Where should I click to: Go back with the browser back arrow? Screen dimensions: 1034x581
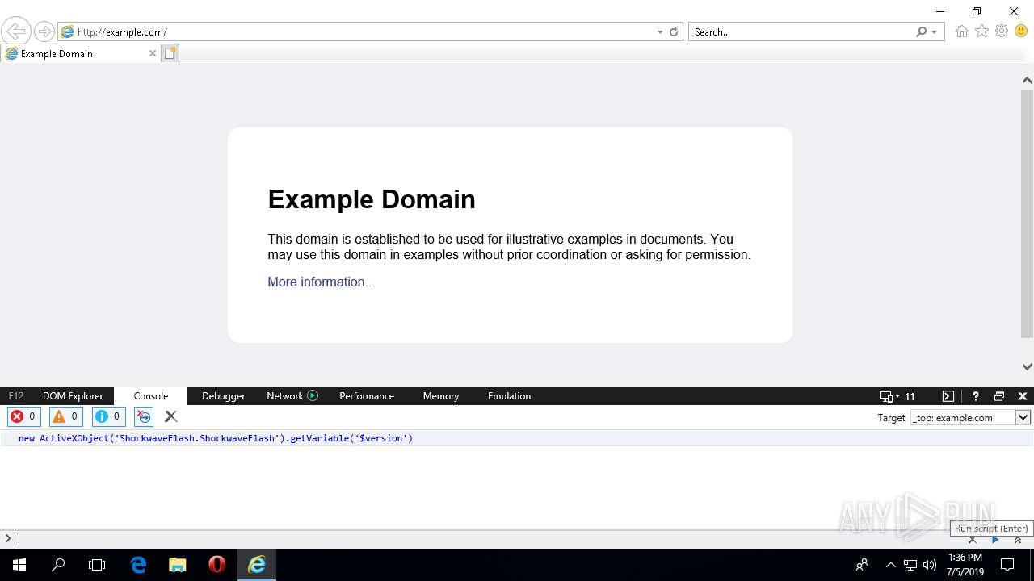point(15,31)
